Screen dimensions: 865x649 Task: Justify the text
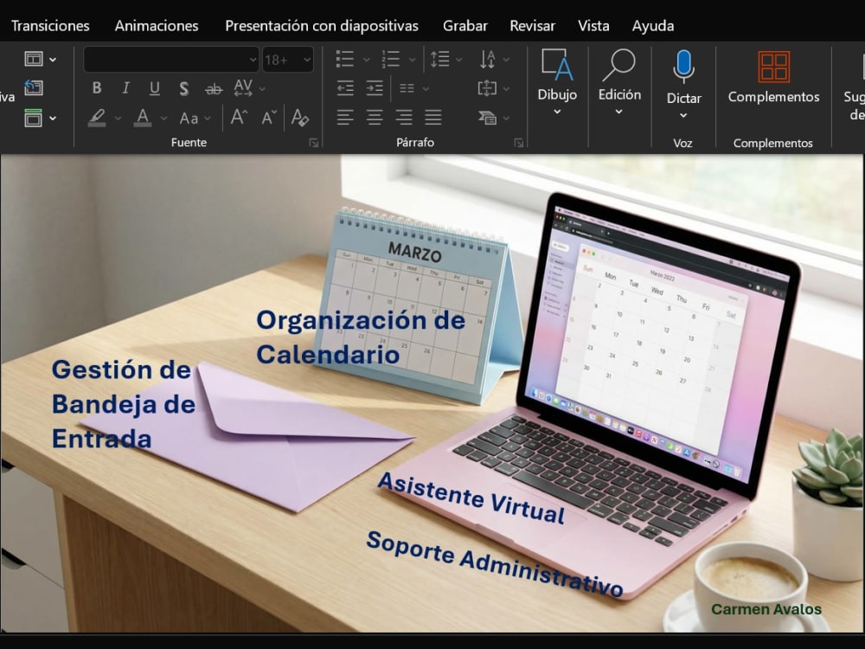point(433,117)
